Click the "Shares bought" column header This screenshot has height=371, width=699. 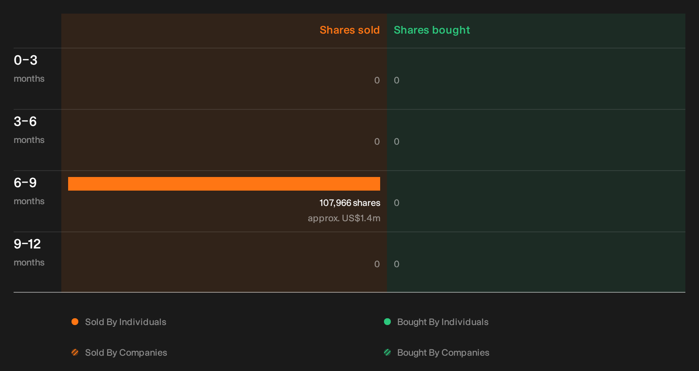click(x=432, y=30)
